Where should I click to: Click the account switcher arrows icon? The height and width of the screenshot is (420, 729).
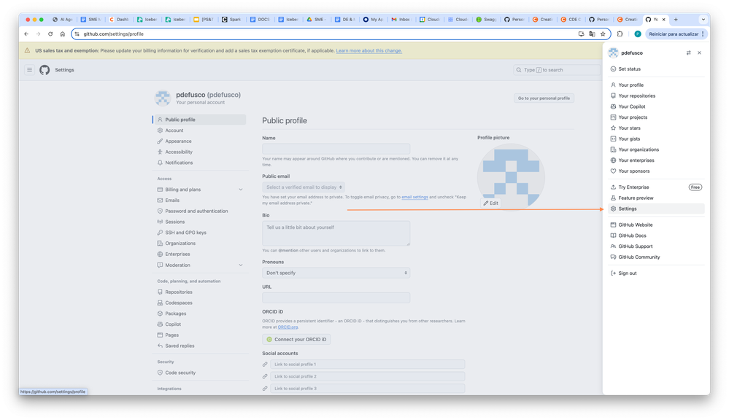689,53
